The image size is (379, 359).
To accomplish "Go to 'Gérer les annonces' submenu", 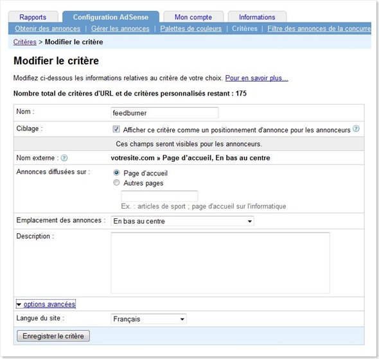I will point(120,28).
